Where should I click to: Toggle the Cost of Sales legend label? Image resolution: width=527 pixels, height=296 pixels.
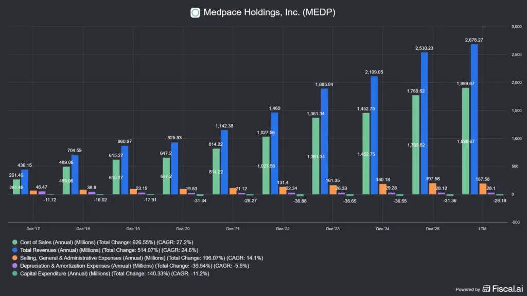click(107, 242)
